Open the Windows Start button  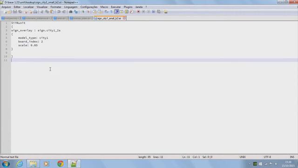point(6,164)
